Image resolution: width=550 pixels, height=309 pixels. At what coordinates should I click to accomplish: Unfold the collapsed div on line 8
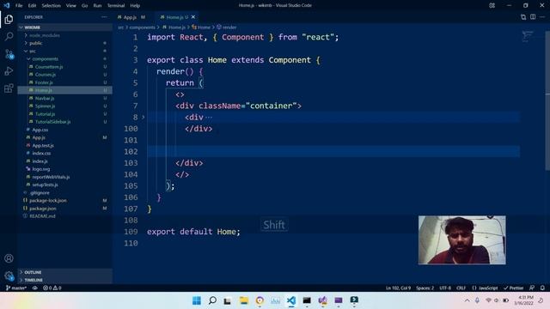[x=144, y=117]
